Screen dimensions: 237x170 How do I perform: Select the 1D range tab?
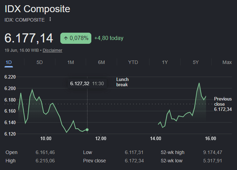(x=9, y=62)
